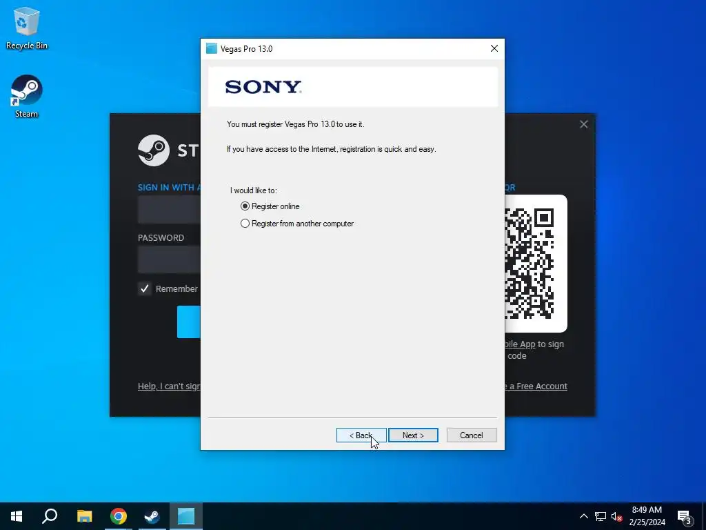Cancel the Vegas Pro registration
This screenshot has height=530, width=706.
472,435
